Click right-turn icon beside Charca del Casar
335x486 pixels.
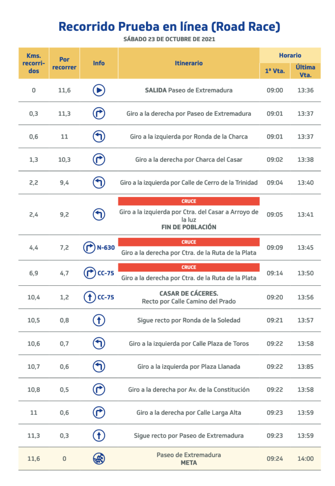coord(99,159)
